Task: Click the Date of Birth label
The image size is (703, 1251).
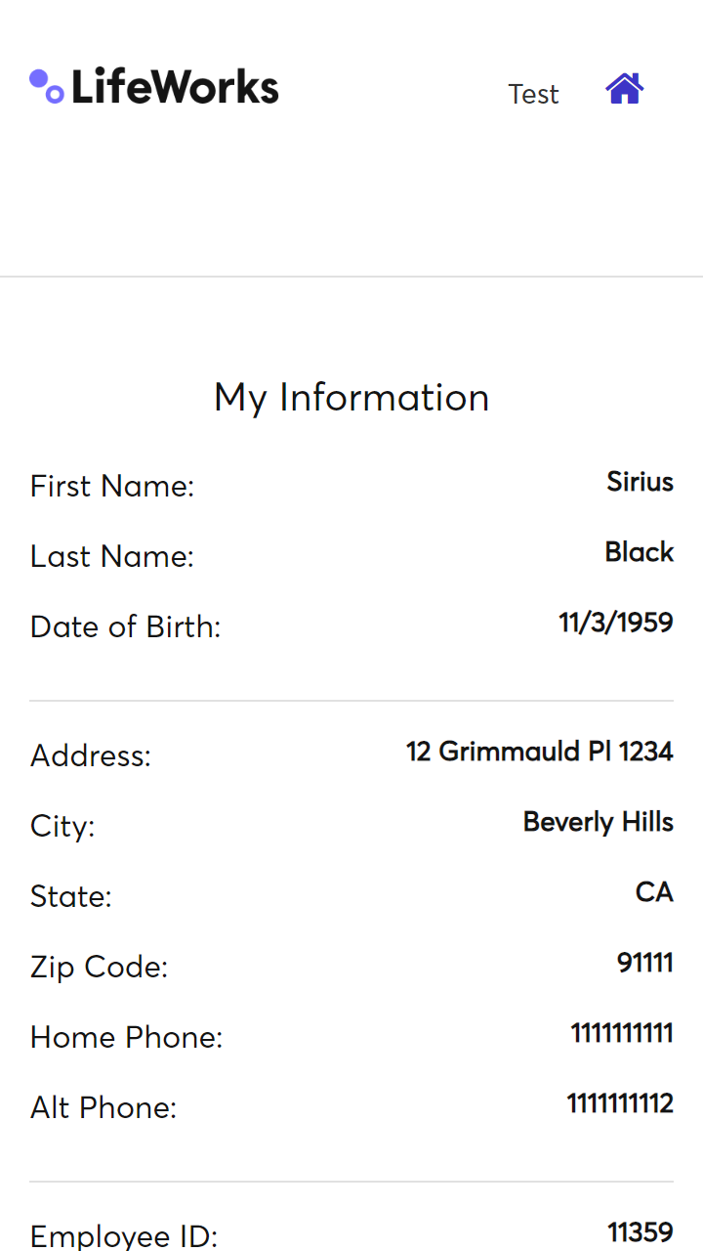Action: (x=125, y=626)
